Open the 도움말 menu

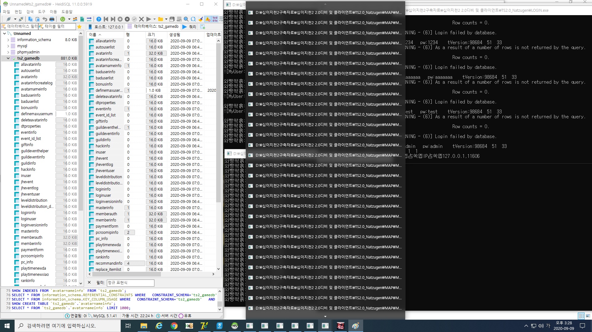[67, 12]
